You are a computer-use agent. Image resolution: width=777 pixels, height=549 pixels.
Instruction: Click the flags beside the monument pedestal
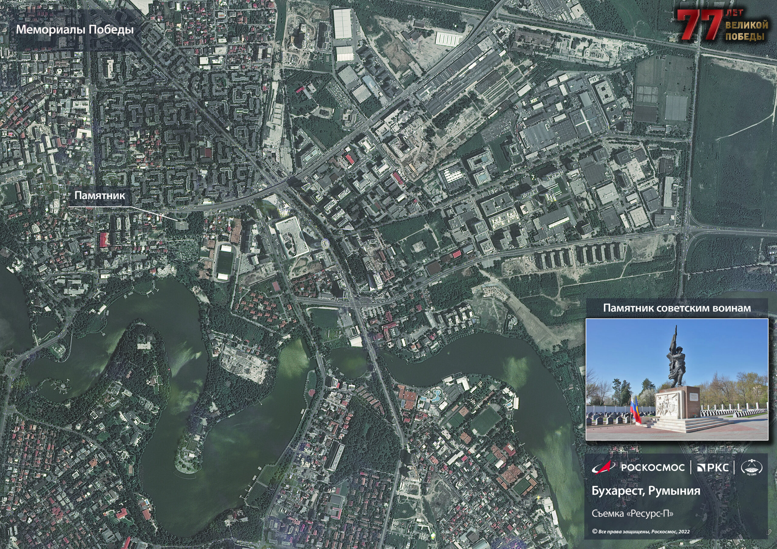click(x=636, y=409)
